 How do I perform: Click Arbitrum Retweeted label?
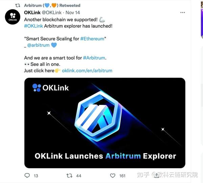52,5
